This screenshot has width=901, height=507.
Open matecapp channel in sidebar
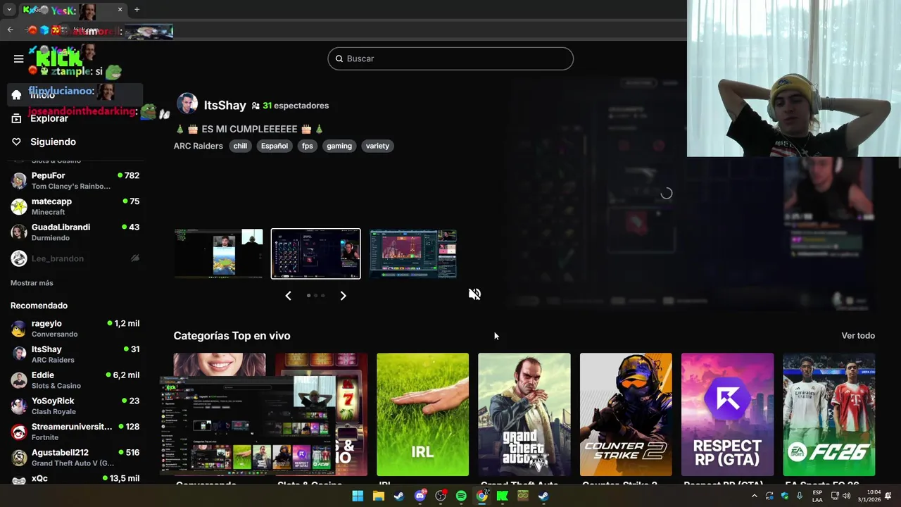75,206
